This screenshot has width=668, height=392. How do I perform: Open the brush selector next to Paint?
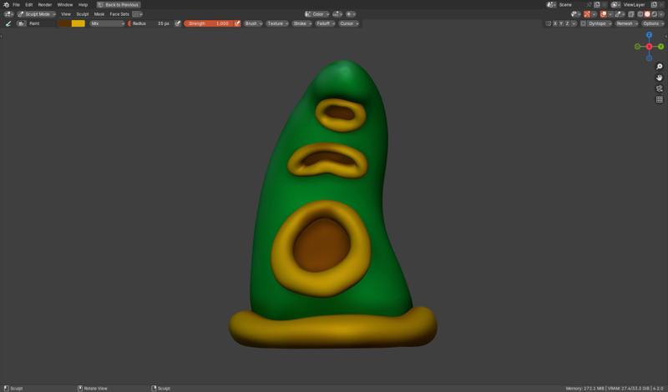tap(22, 23)
